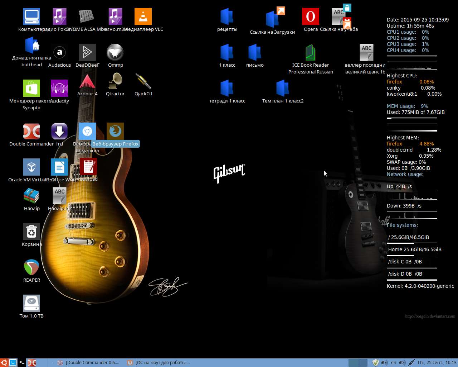The image size is (458, 367).
Task: Open the ICE Book Reader icon
Action: click(x=310, y=53)
